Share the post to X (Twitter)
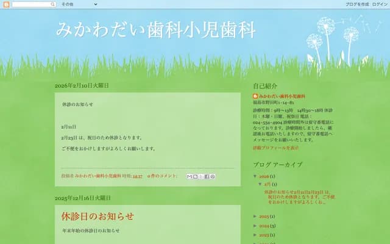The width and height of the screenshot is (390, 244). (x=201, y=176)
